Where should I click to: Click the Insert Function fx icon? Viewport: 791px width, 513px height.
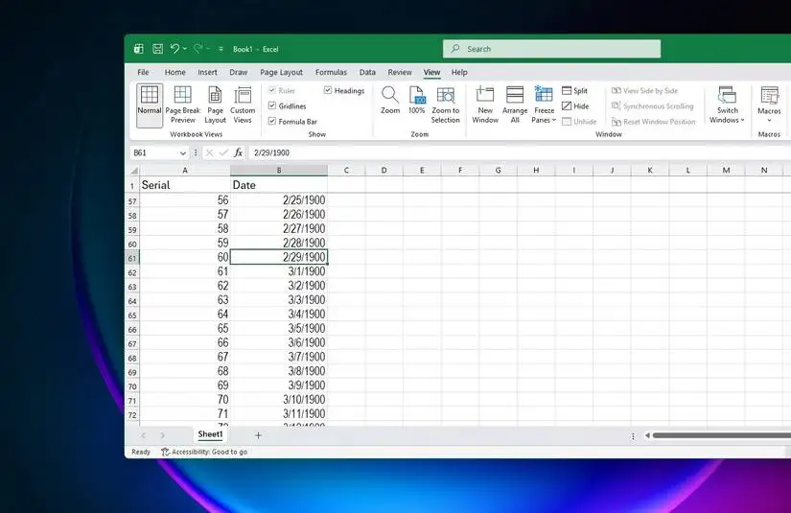[x=238, y=152]
